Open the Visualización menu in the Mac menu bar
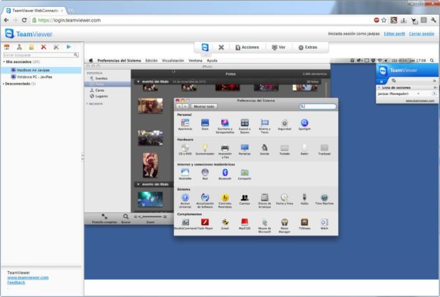Viewport: 440px width, 297px height. (x=173, y=61)
